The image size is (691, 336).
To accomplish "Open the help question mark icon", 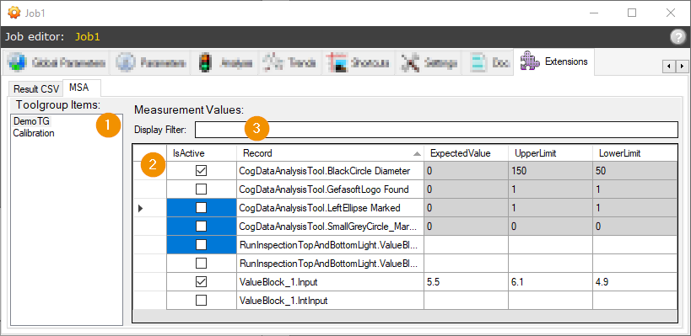I will (678, 37).
